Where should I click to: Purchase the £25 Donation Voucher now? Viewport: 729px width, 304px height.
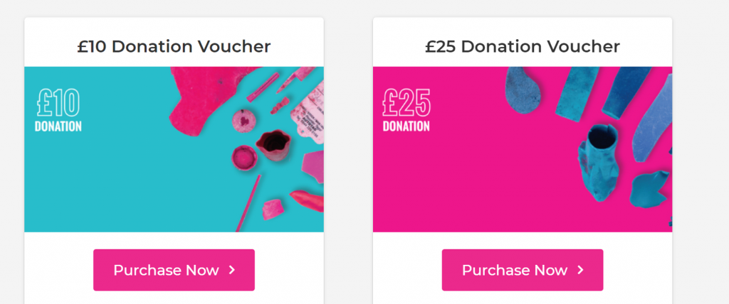[x=522, y=270]
